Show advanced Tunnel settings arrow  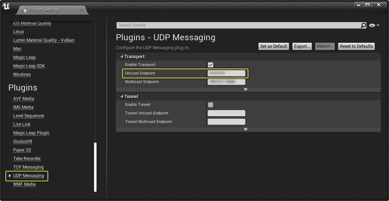click(245, 129)
